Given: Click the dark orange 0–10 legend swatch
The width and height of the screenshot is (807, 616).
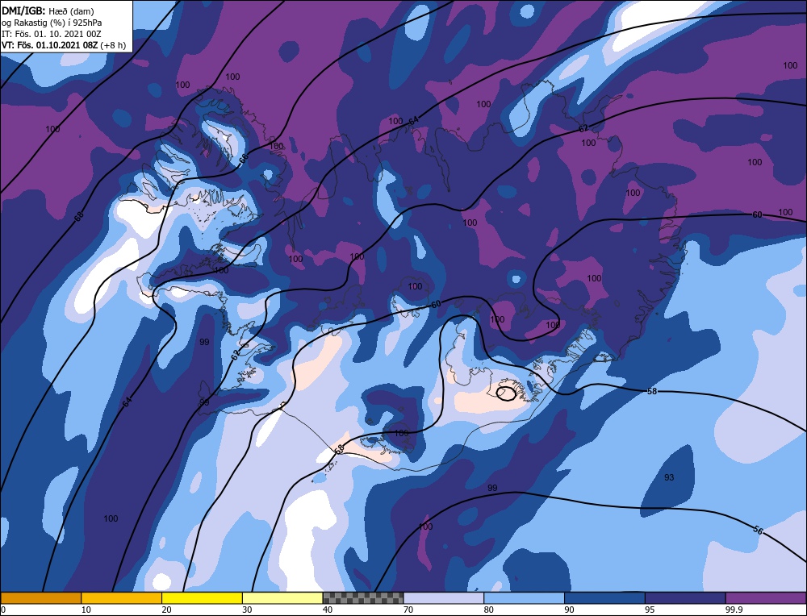Looking at the screenshot, I should 40,597.
